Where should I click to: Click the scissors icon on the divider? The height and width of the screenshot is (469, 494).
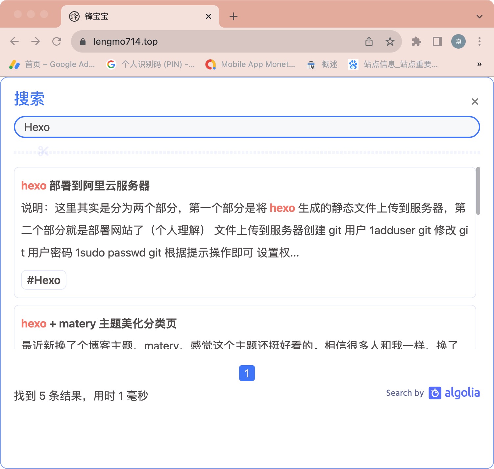[43, 151]
